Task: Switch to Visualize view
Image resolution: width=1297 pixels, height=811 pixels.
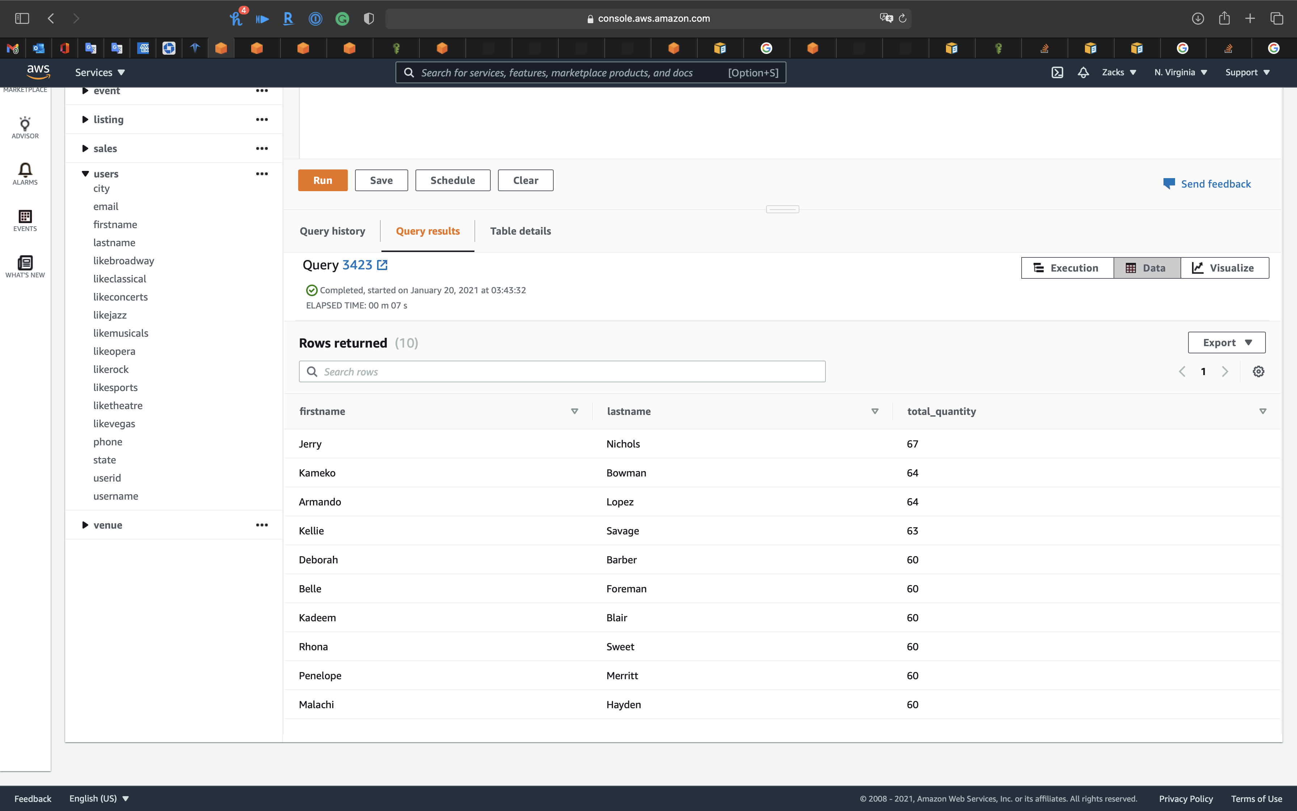Action: 1224,268
